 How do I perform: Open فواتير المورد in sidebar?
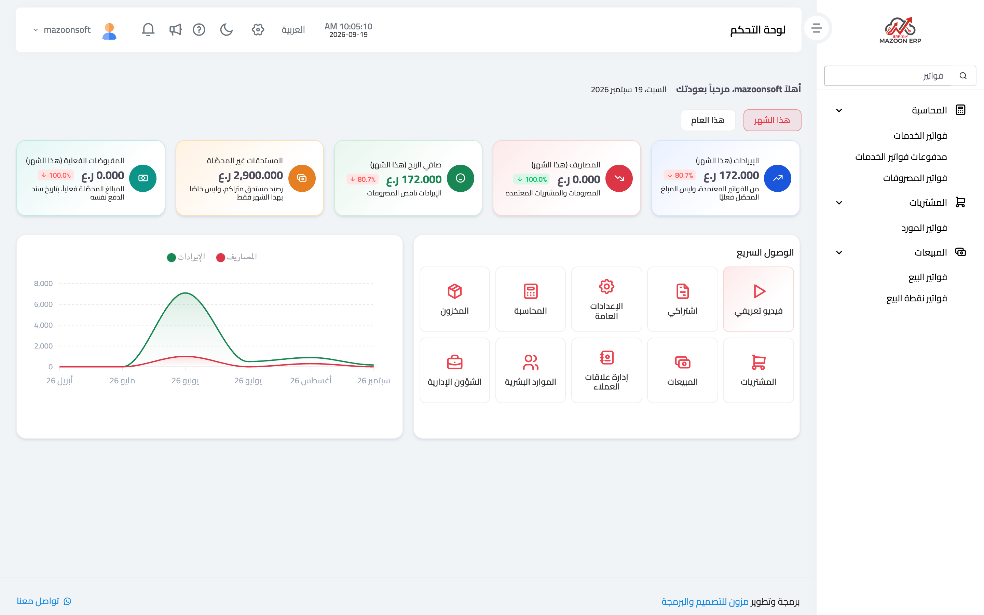coord(924,228)
